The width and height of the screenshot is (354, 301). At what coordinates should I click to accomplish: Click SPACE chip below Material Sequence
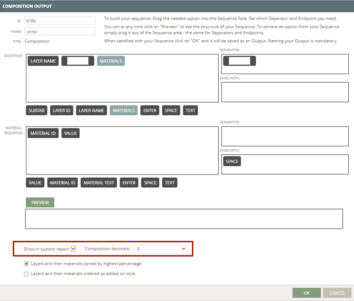coord(150,183)
